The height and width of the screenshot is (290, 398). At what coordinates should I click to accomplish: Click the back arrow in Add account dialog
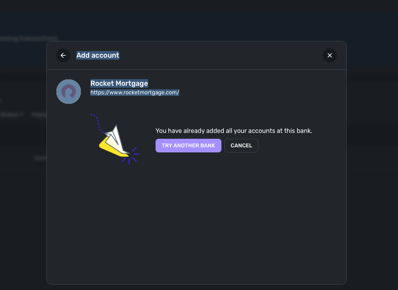(63, 55)
